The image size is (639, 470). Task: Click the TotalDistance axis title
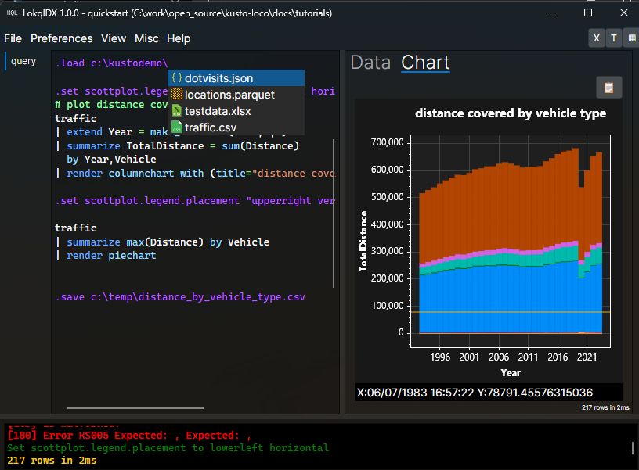tap(363, 241)
